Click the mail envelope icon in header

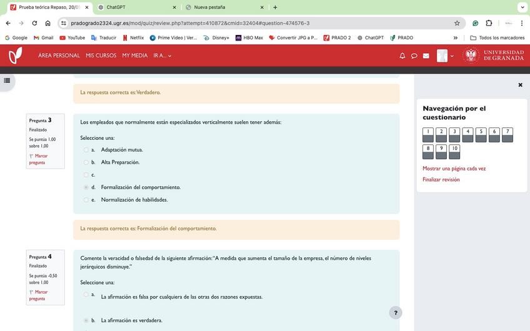[x=426, y=56]
